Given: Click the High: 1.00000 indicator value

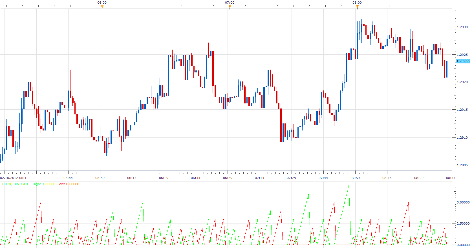Looking at the screenshot, I should pos(44,184).
